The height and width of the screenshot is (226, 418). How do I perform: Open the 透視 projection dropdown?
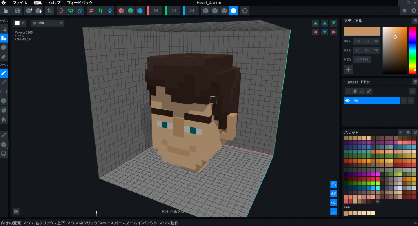[48, 23]
